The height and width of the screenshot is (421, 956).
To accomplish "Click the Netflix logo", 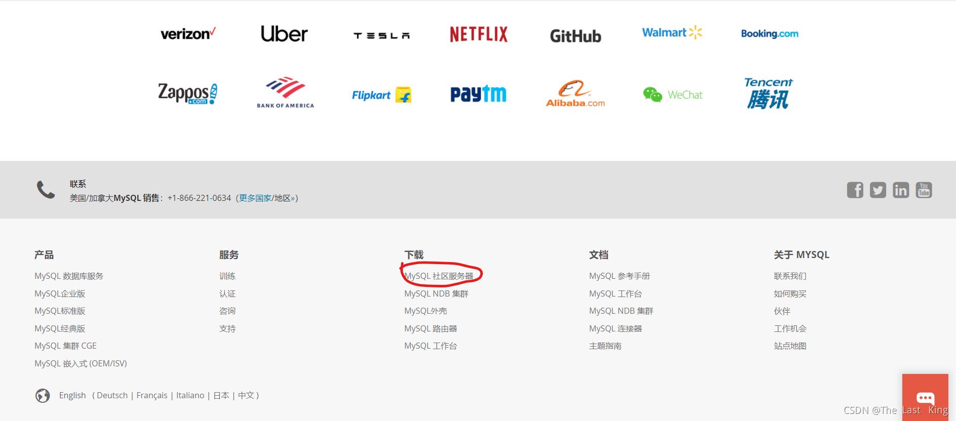I will [479, 34].
